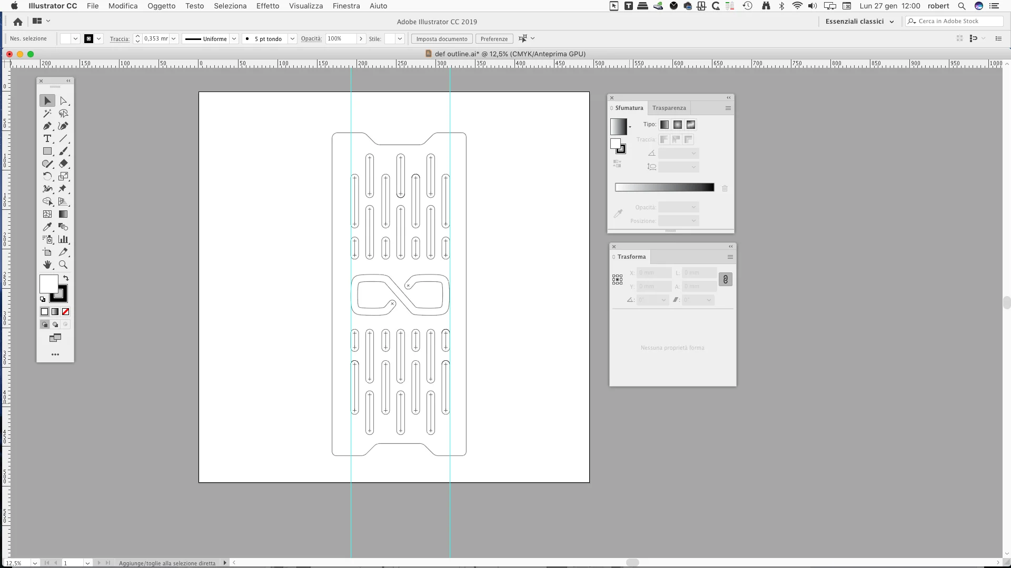Switch to Draw Behind mode
This screenshot has width=1011, height=568.
55,324
